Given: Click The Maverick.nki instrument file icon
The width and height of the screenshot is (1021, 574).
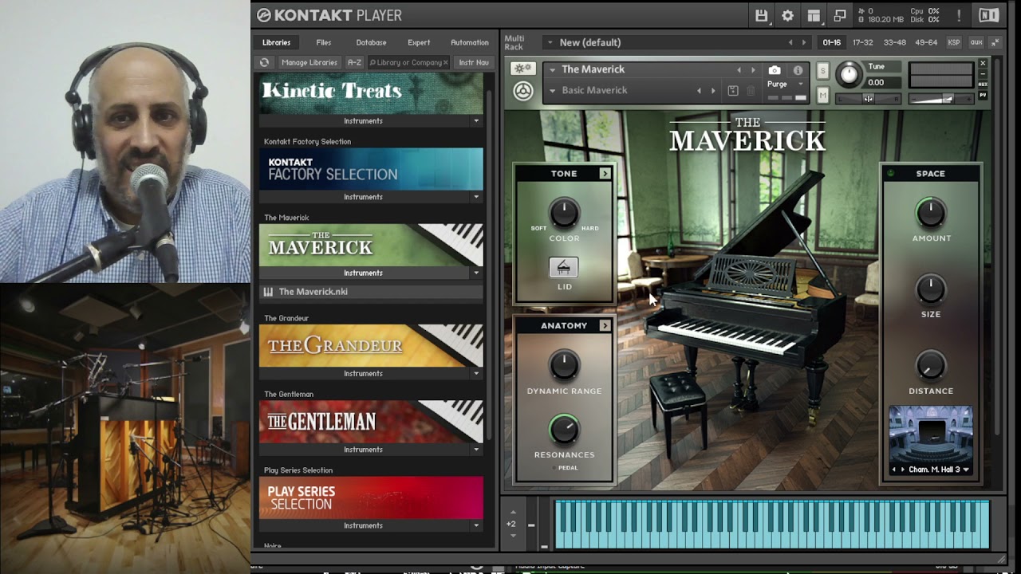Looking at the screenshot, I should tap(268, 292).
